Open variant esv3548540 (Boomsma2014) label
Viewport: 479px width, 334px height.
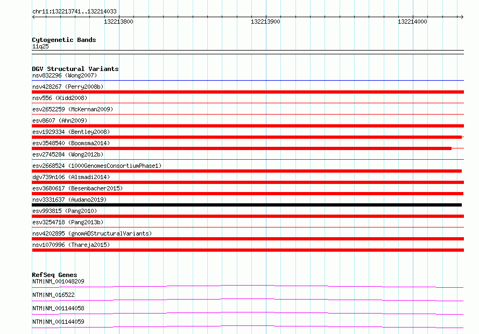tap(71, 143)
